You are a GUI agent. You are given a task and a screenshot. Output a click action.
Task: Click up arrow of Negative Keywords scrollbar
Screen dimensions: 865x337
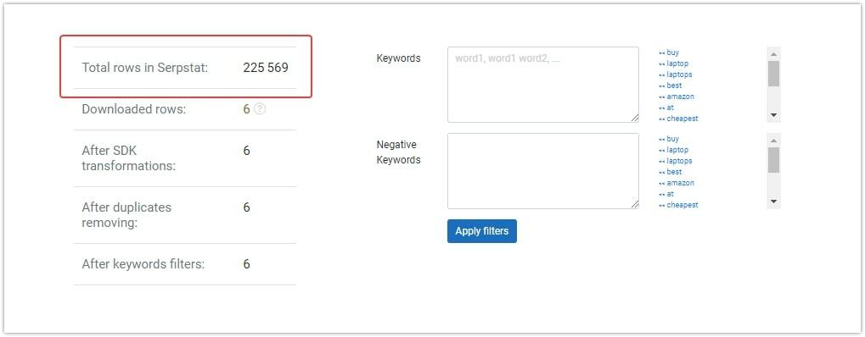tap(773, 140)
